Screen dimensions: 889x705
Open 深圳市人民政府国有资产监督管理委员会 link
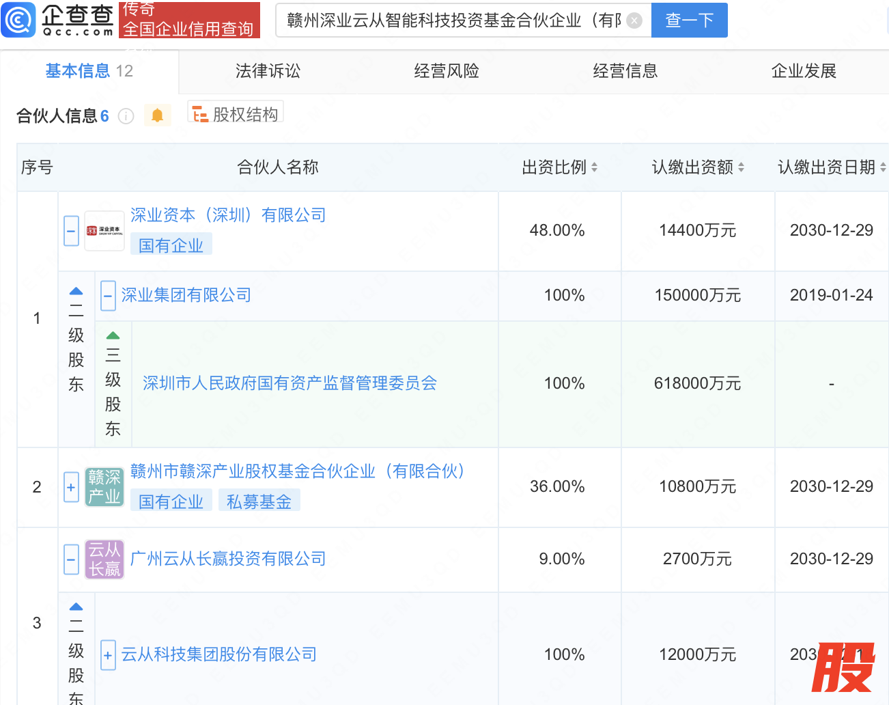point(290,383)
